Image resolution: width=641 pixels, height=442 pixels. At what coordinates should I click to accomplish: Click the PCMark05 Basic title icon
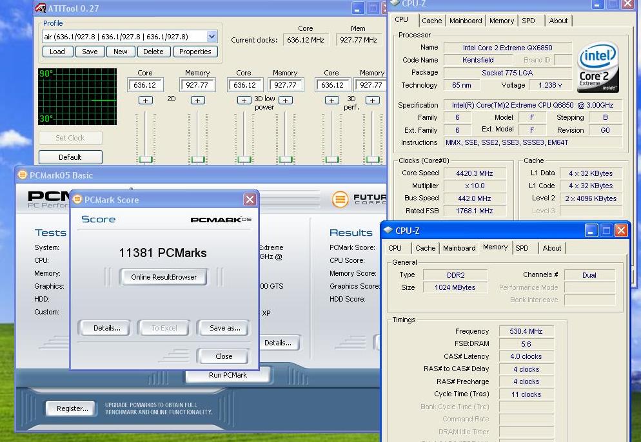22,175
